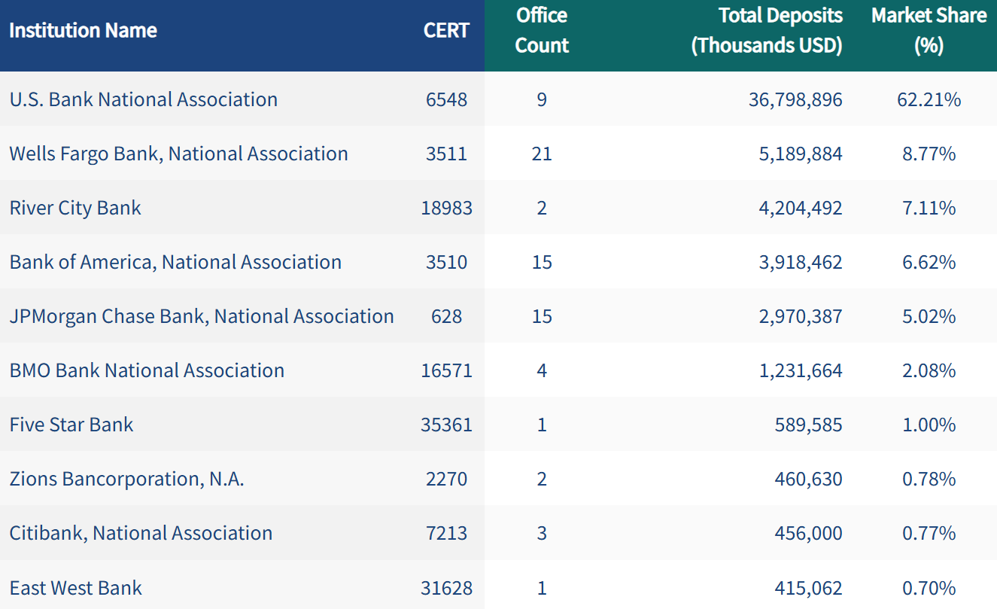
Task: Click the 62.21% market share cell
Action: [929, 99]
